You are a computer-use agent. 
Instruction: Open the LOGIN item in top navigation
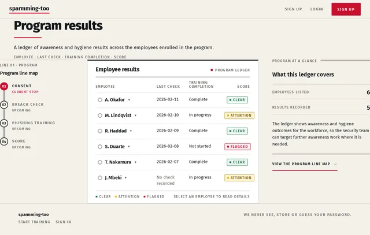coord(317,9)
